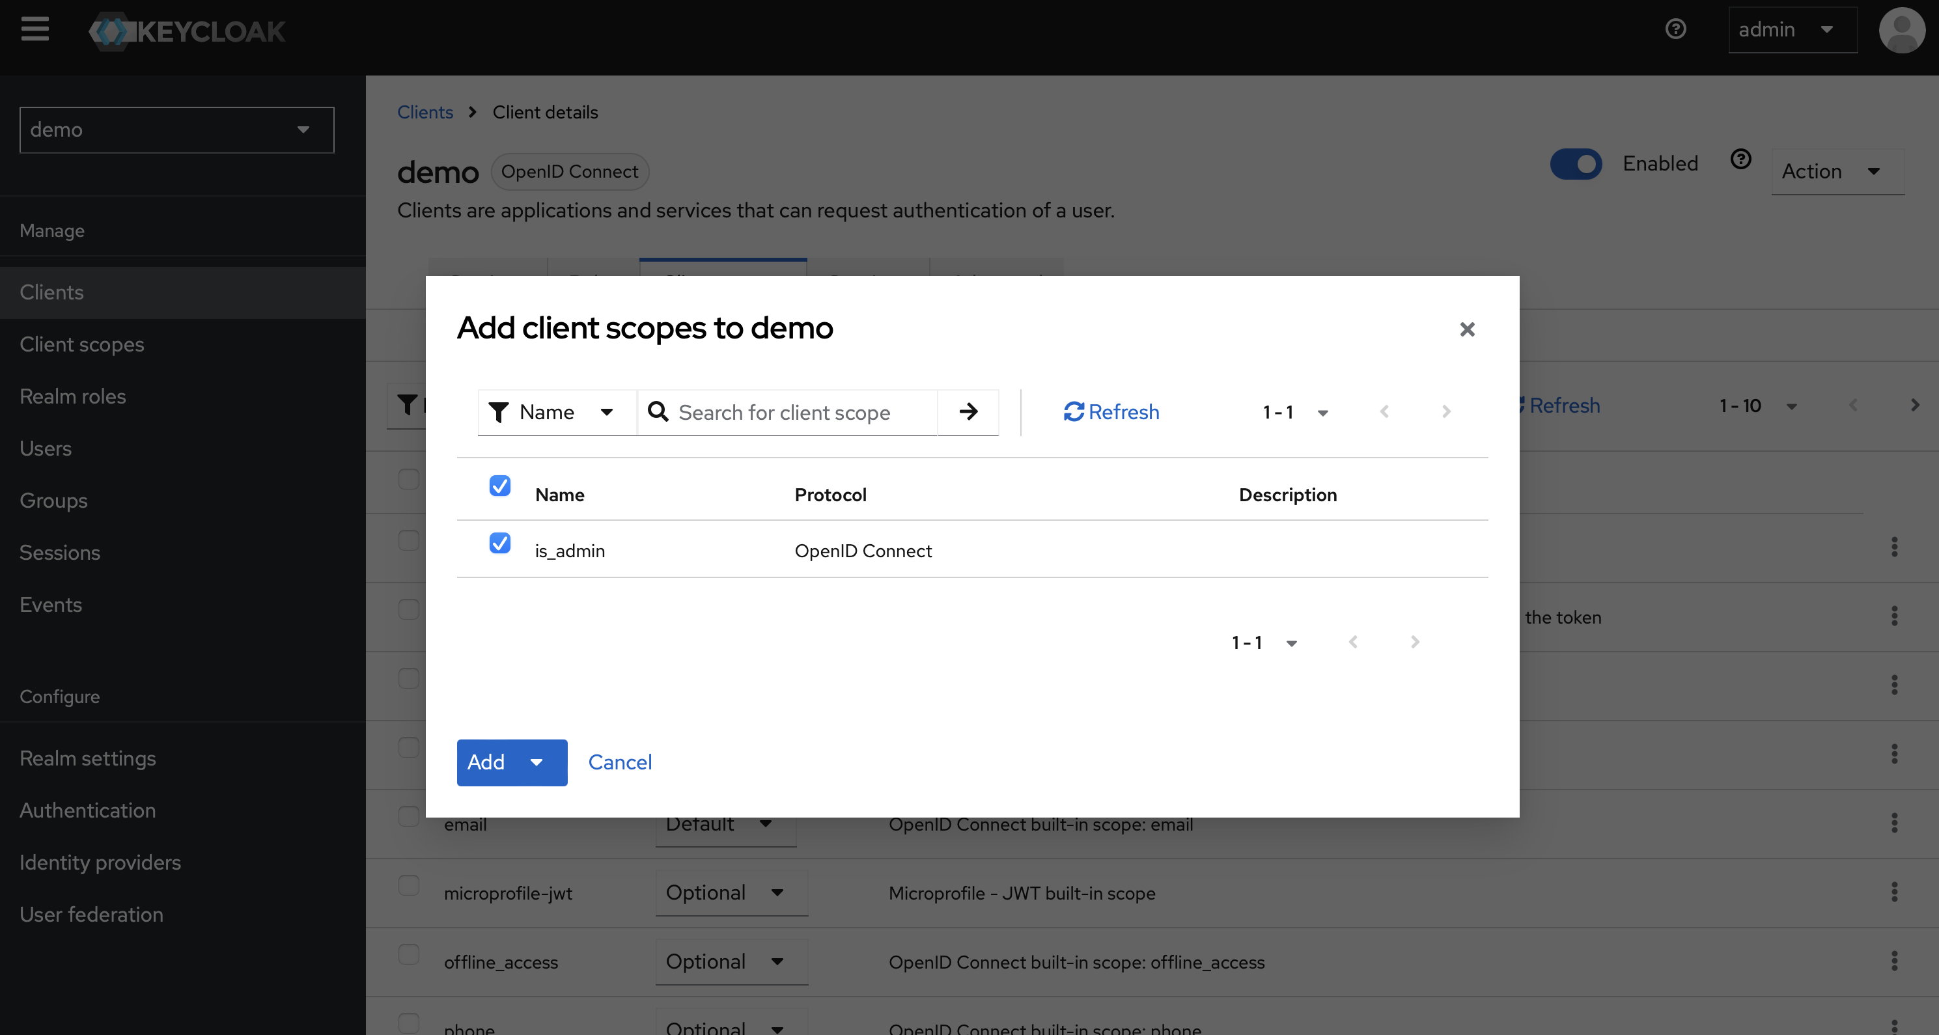This screenshot has width=1939, height=1035.
Task: Open the hamburger navigation menu
Action: 35,30
